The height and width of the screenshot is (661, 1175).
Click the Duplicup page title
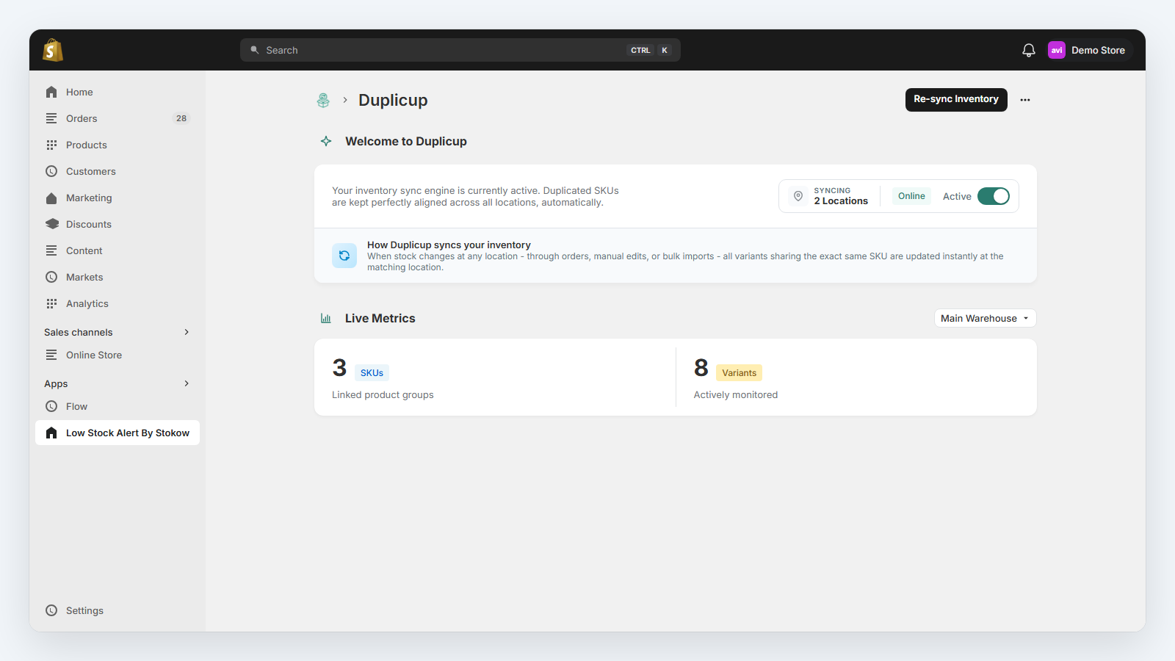pos(393,100)
